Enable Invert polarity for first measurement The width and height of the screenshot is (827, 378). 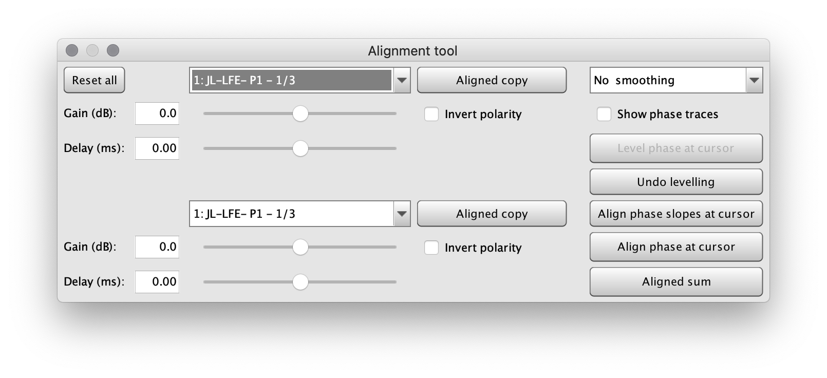point(431,114)
